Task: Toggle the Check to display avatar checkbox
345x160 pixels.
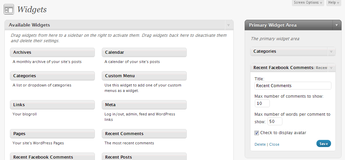Action: click(x=257, y=133)
